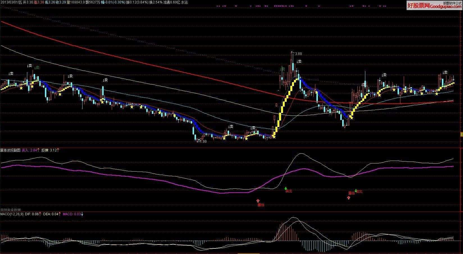The height and width of the screenshot is (254, 463).
Task: Click the turnover amount 额5627万
Action: pos(93,2)
